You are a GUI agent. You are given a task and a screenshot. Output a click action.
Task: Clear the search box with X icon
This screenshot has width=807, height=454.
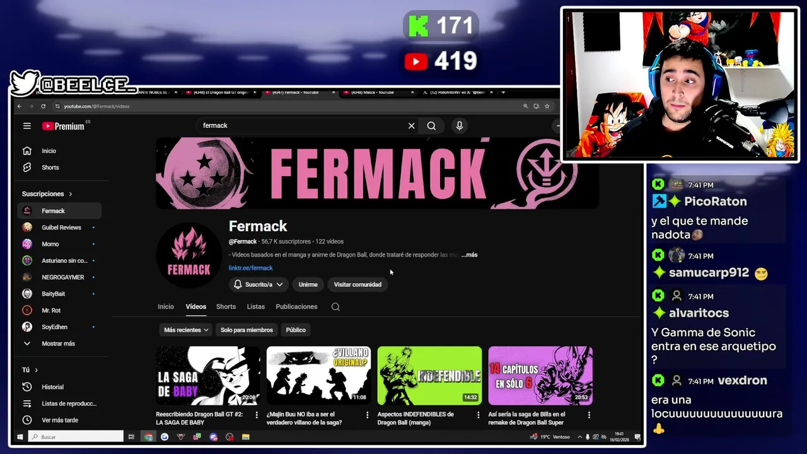412,126
